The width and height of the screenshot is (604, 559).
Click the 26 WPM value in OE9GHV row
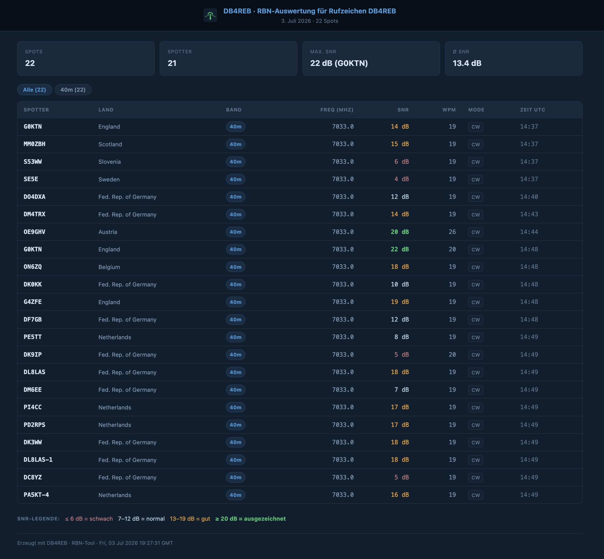[x=453, y=232]
